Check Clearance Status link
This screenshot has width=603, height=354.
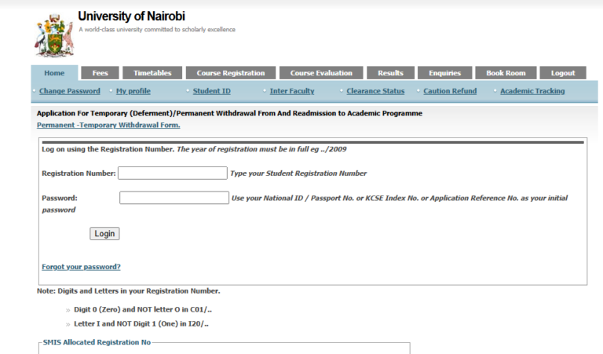pos(375,91)
